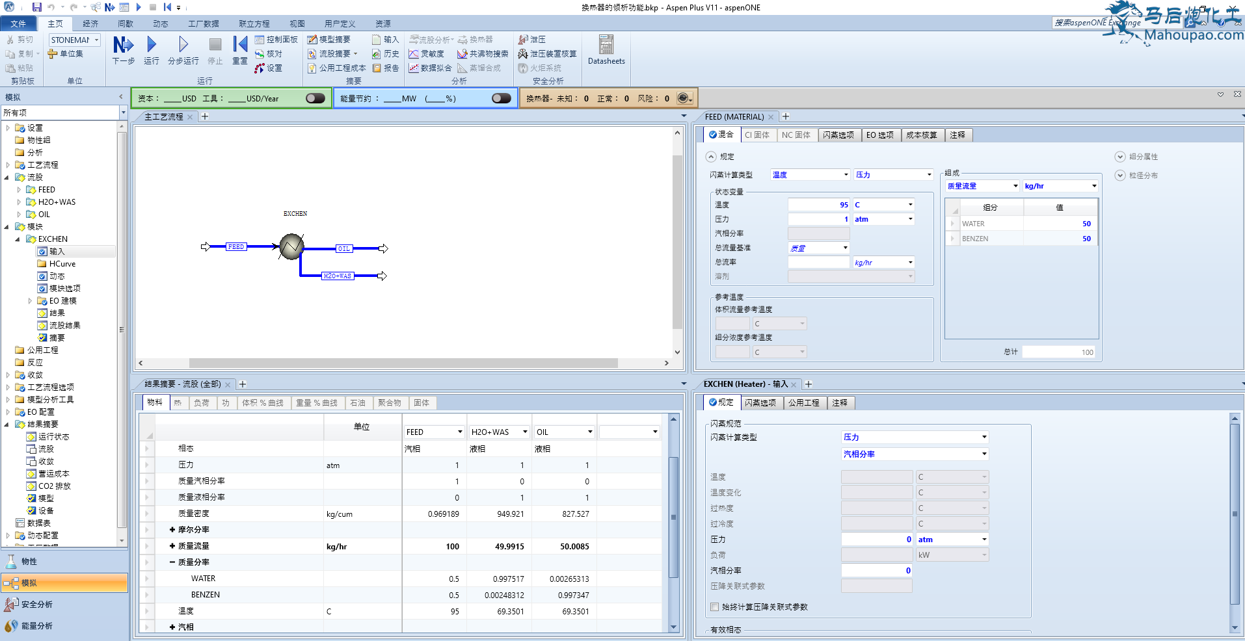Open Utility Costs (公用工程成本)
1245x641 pixels.
click(x=337, y=68)
